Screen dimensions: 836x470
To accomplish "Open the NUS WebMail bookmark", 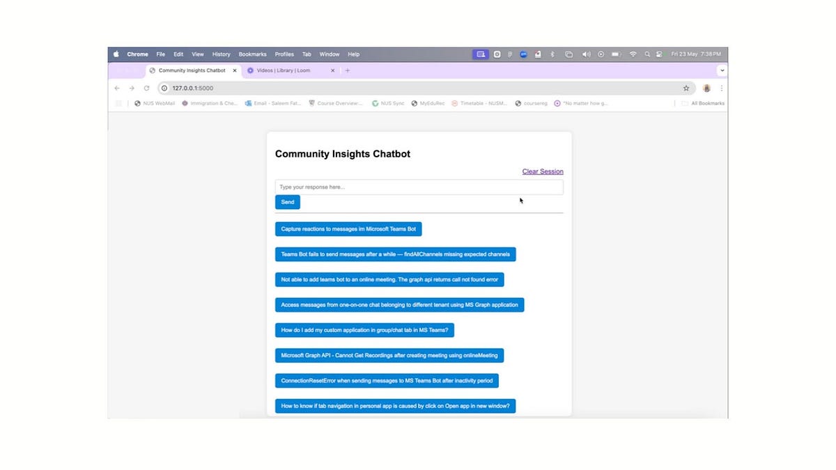I will 155,103.
